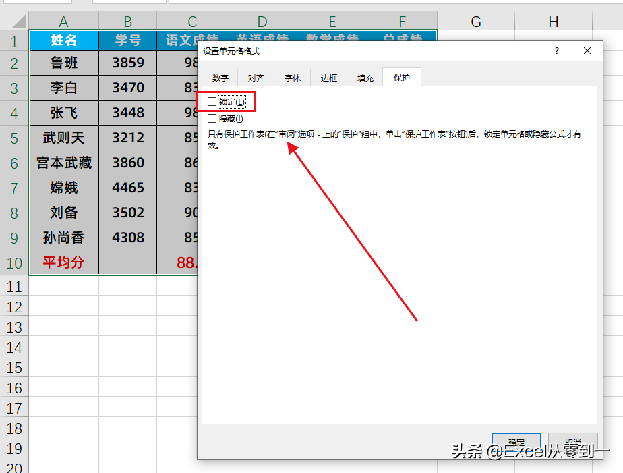Image resolution: width=623 pixels, height=473 pixels.
Task: Select column B header
Action: click(127, 21)
